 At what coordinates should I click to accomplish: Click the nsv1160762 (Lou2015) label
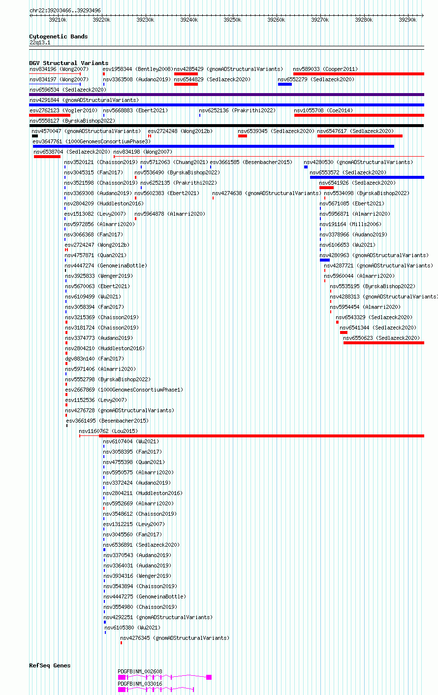(x=108, y=431)
